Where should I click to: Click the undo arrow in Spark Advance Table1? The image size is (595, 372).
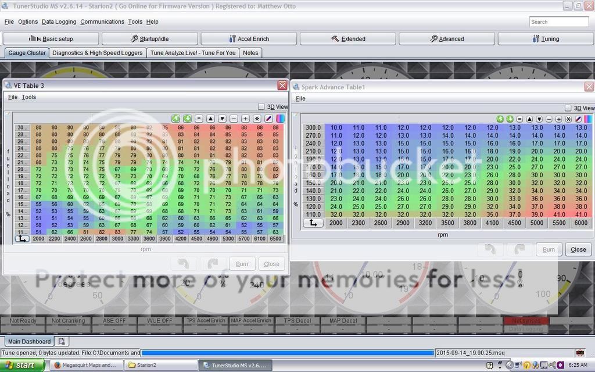490,249
